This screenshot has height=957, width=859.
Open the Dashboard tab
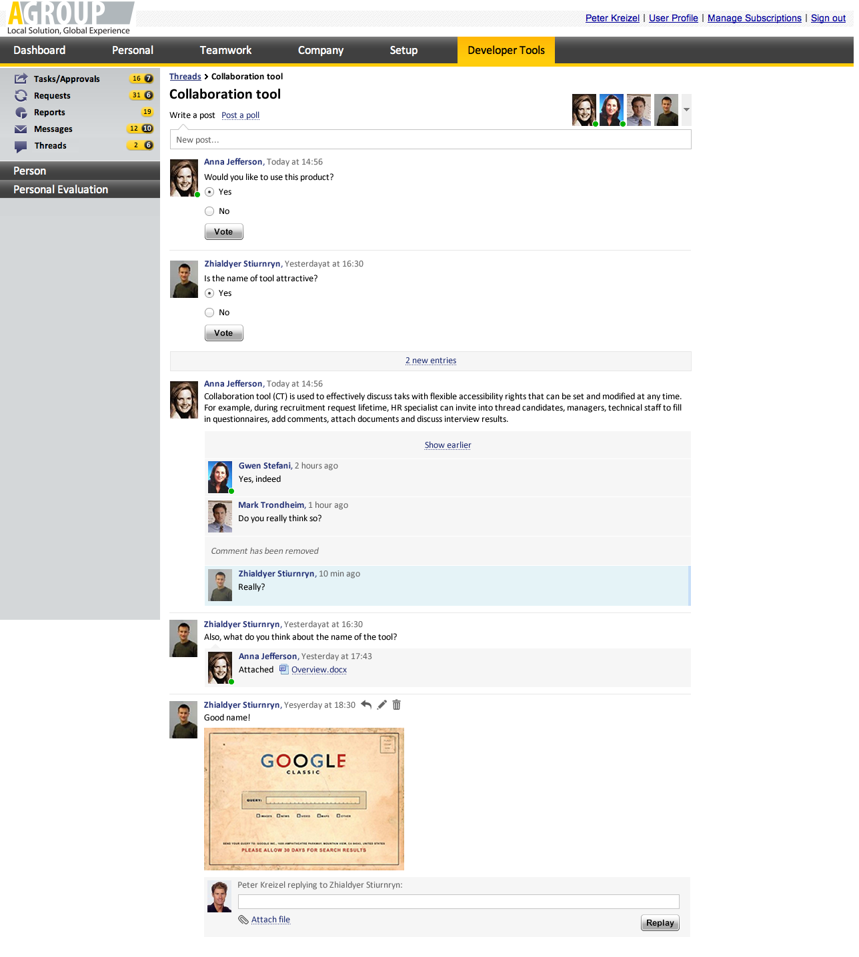tap(39, 50)
